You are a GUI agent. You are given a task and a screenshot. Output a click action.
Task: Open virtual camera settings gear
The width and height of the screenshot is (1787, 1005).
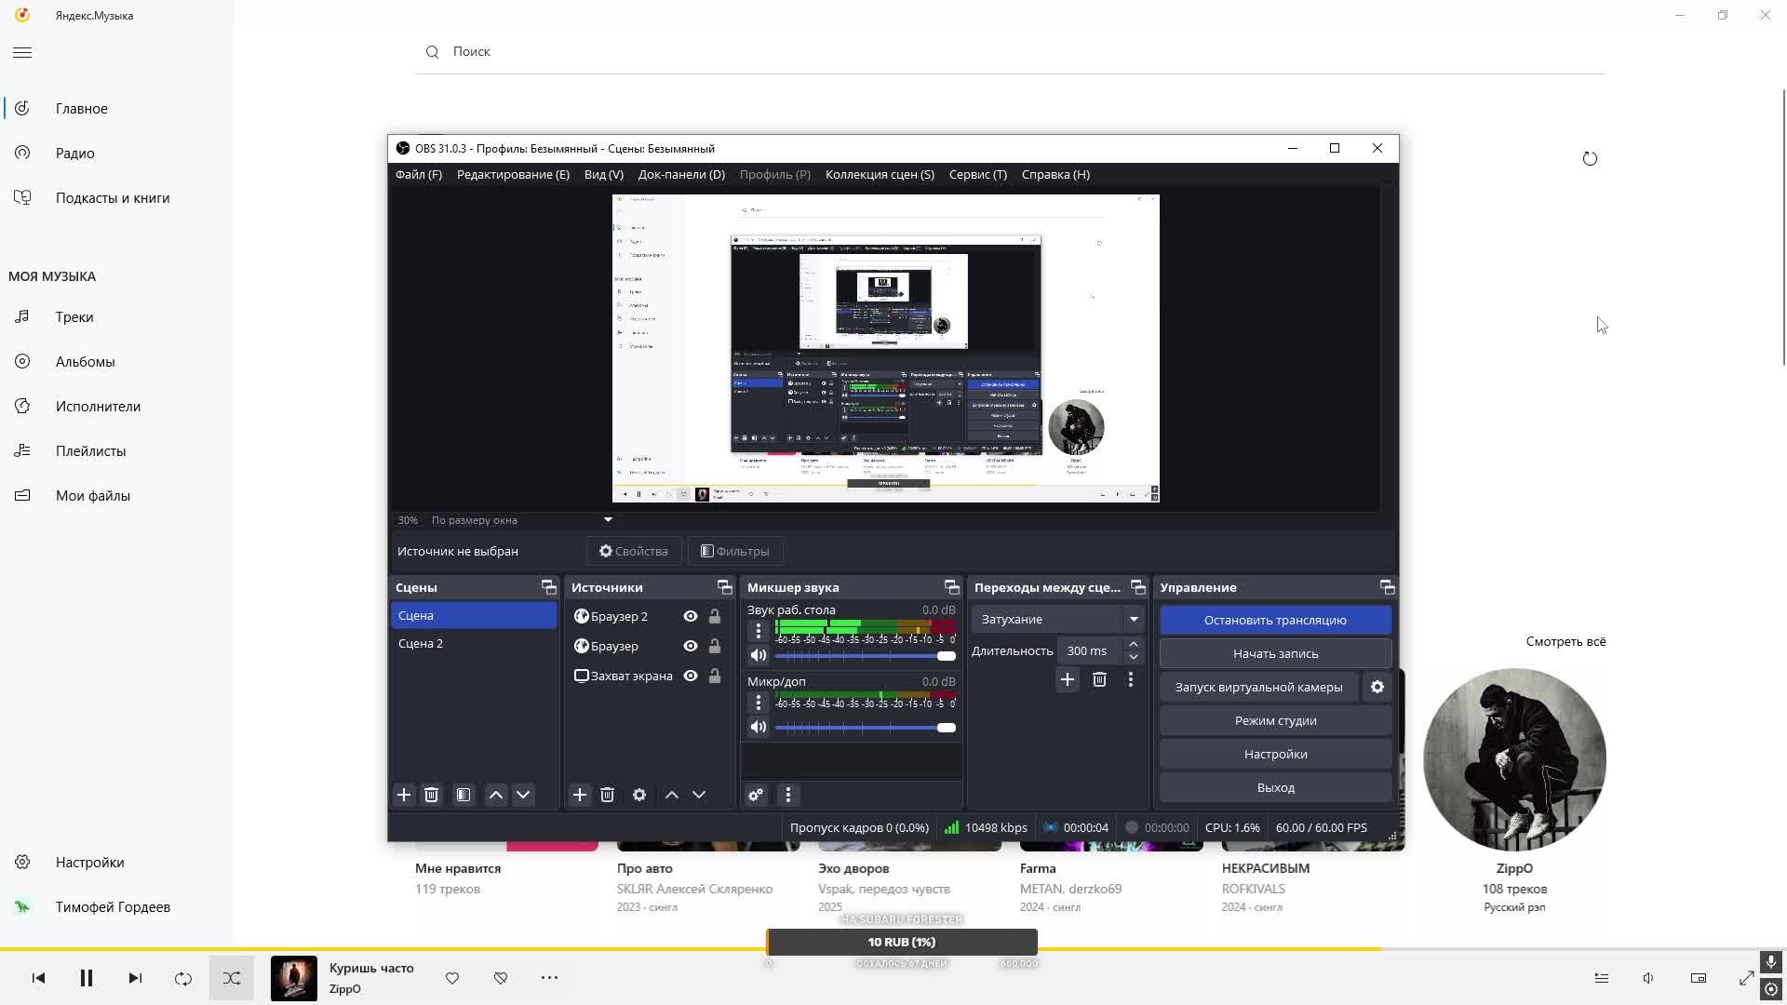click(x=1377, y=687)
